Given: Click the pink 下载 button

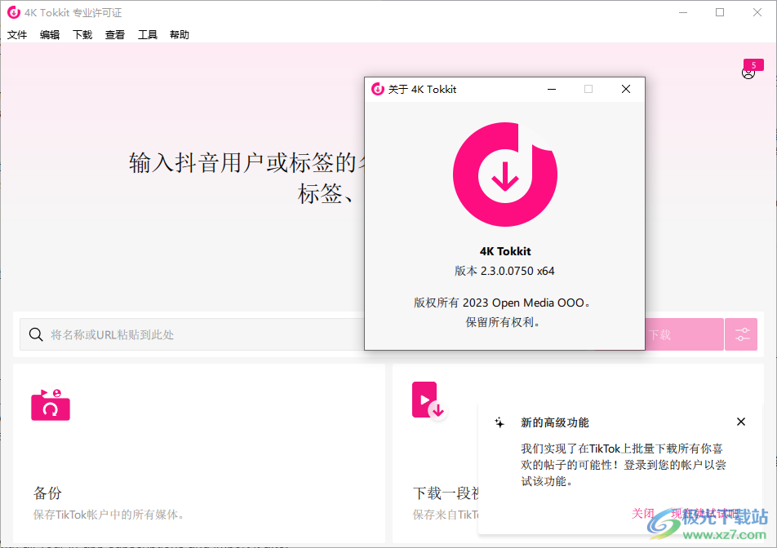Looking at the screenshot, I should pyautogui.click(x=684, y=334).
